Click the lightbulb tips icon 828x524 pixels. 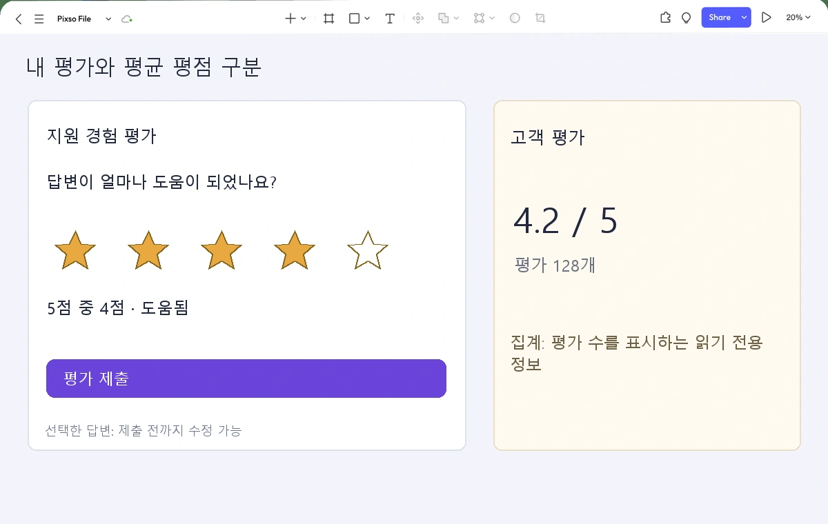(686, 18)
